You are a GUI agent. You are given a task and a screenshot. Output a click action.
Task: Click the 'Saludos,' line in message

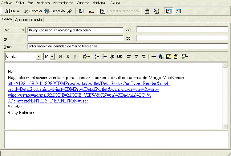pyautogui.click(x=16, y=107)
